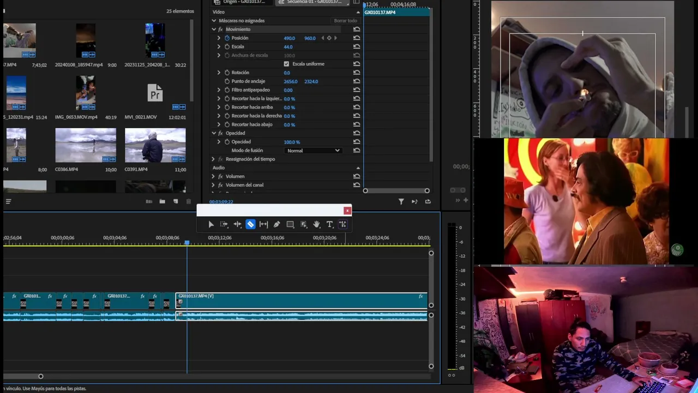The width and height of the screenshot is (698, 393).
Task: Toggle the Movimiento fx effect on/off
Action: click(x=220, y=29)
